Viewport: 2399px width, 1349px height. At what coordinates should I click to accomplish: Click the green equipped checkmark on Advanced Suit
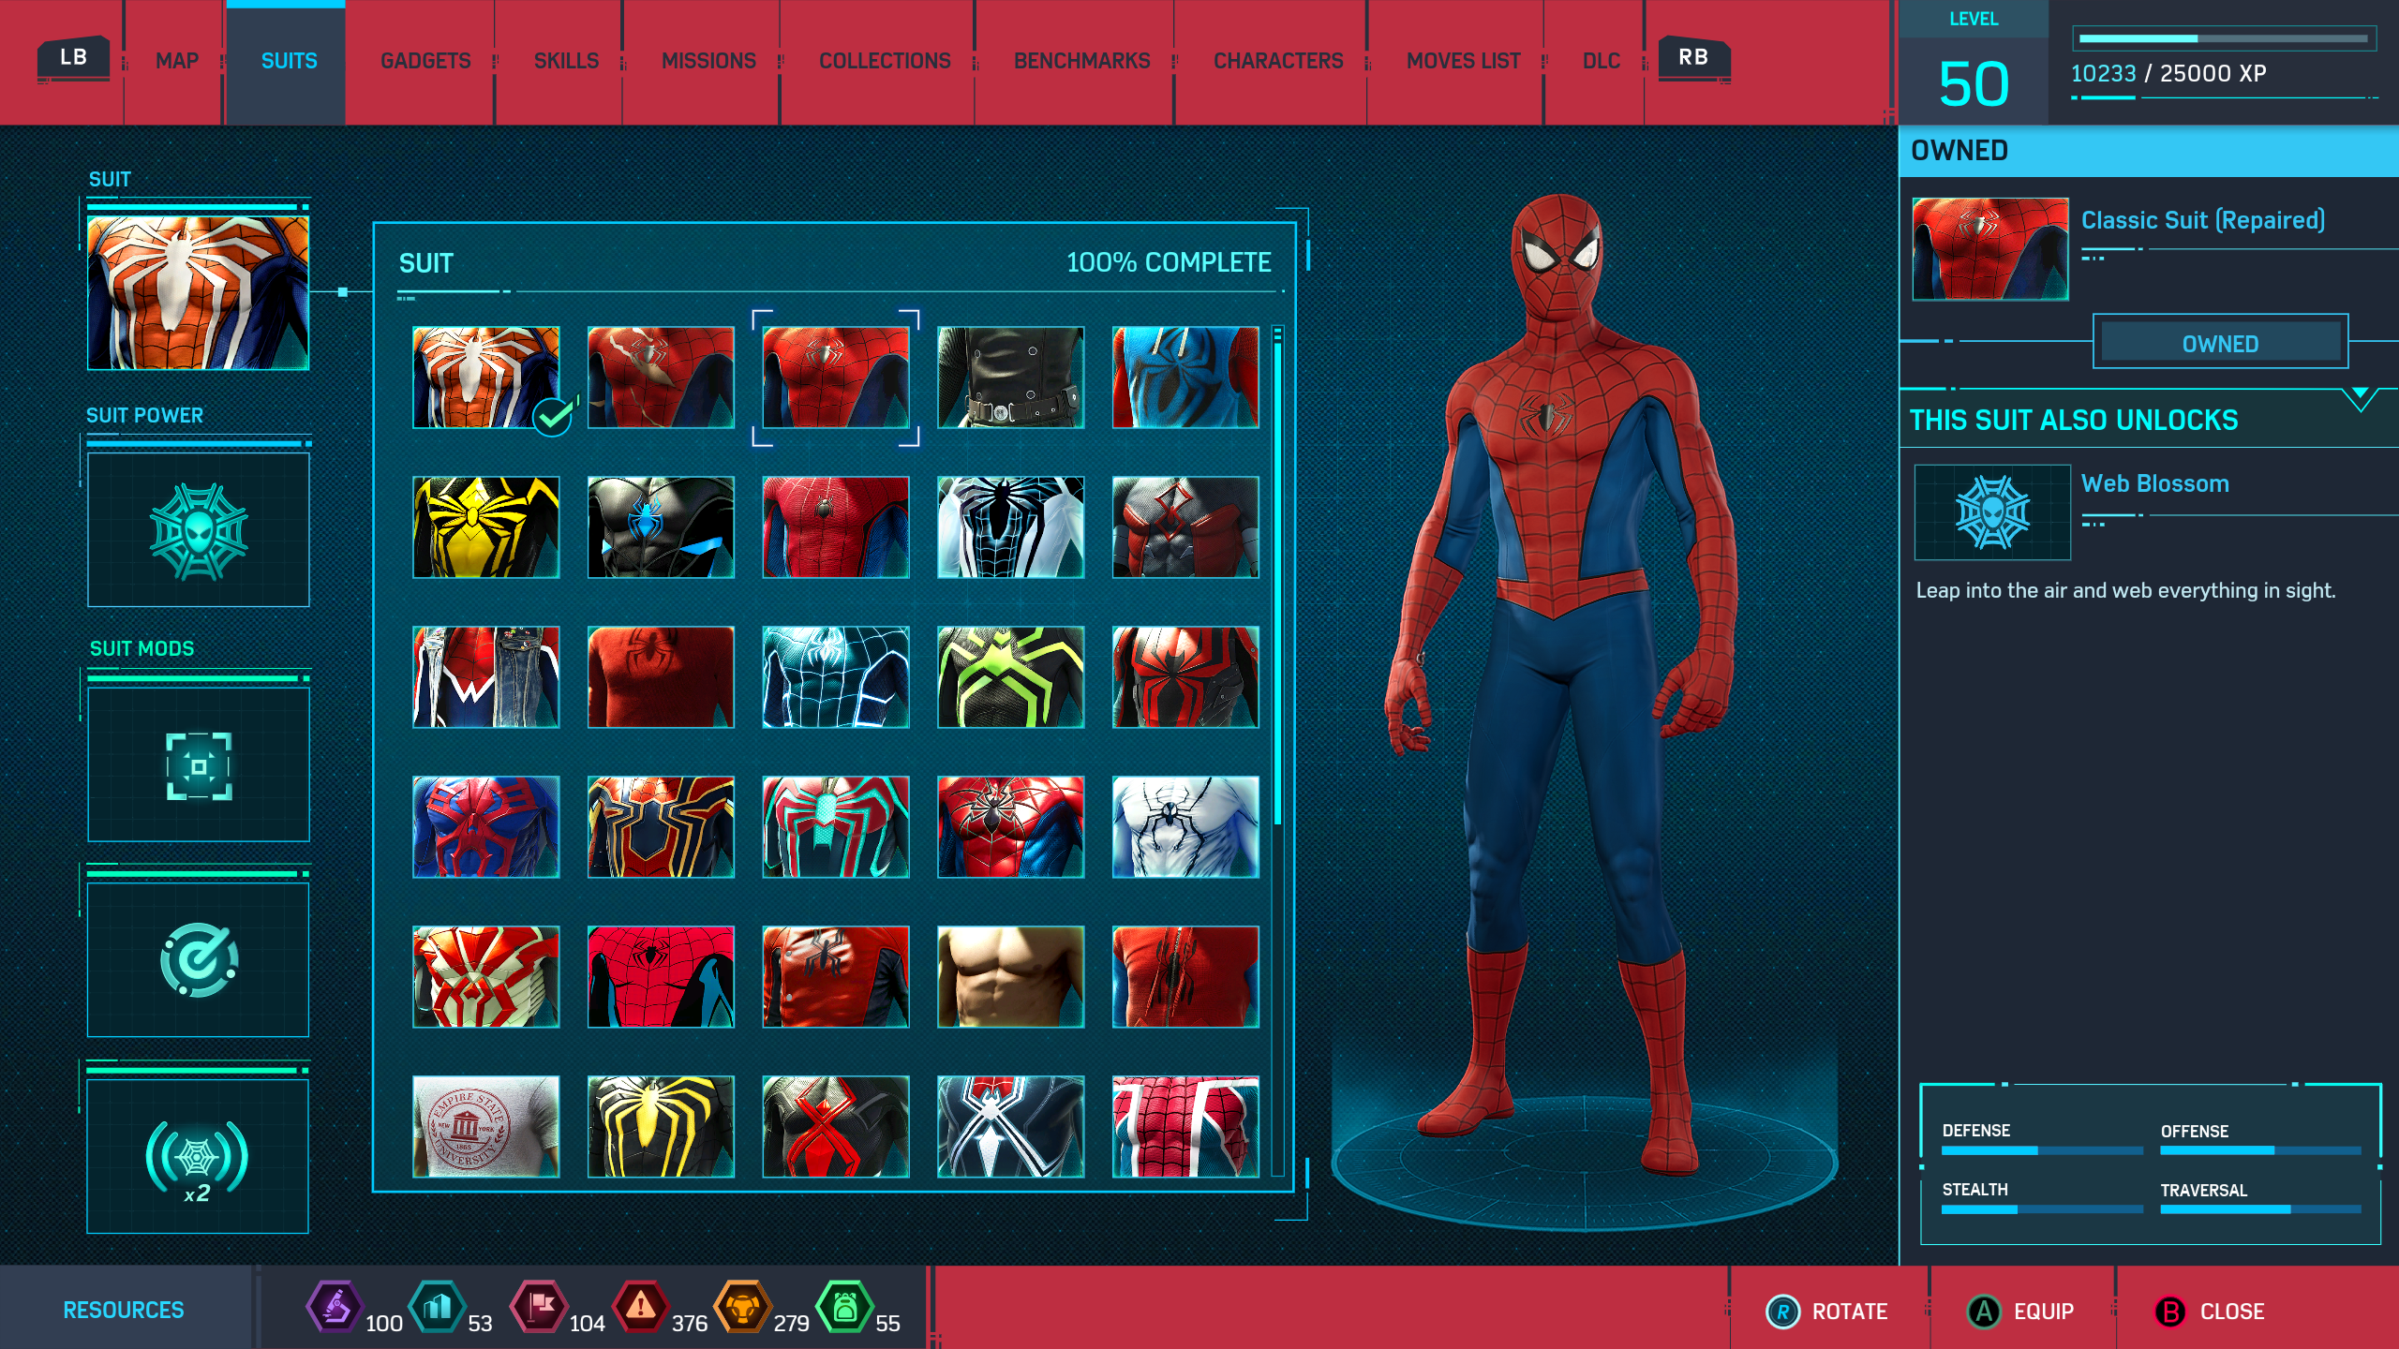click(x=553, y=417)
